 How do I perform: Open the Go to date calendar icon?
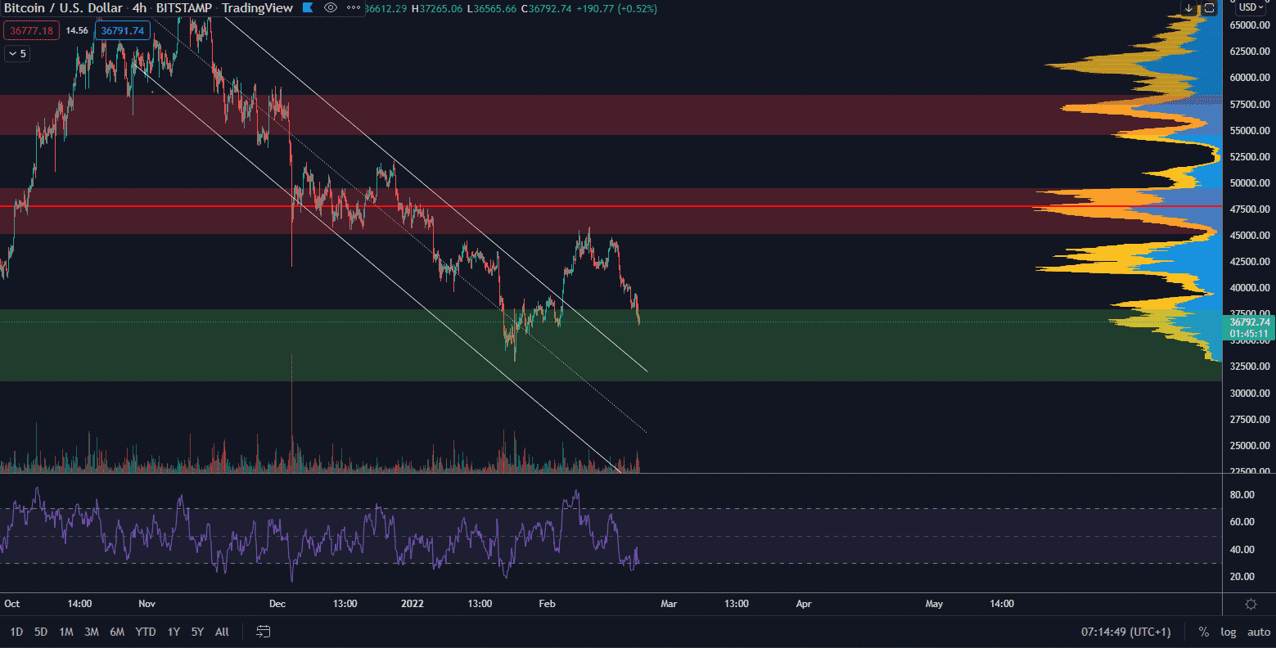(263, 632)
